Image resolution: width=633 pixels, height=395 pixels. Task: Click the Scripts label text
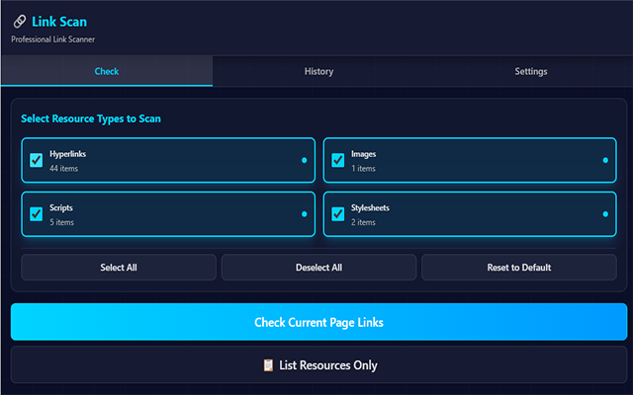coord(61,207)
